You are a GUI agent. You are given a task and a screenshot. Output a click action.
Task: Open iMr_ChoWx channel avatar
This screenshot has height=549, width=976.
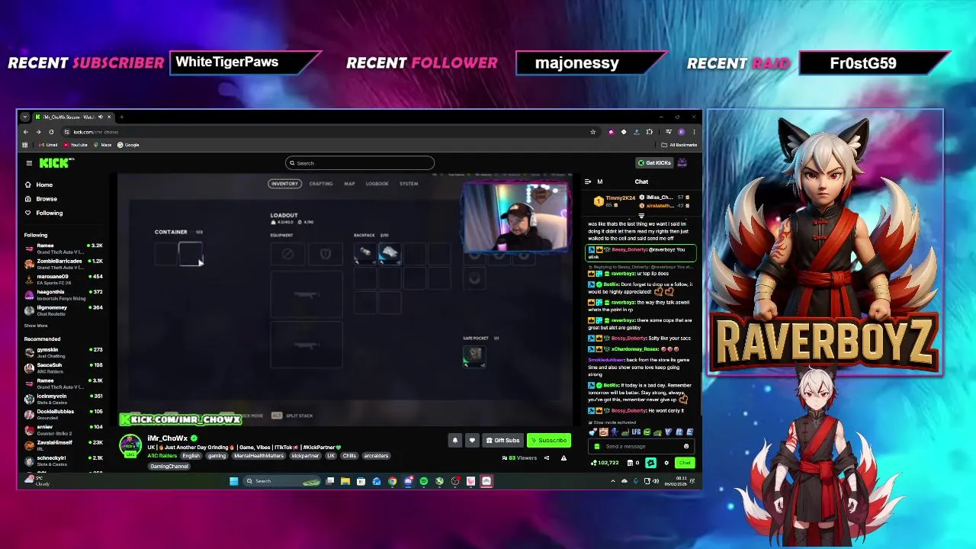coord(130,445)
